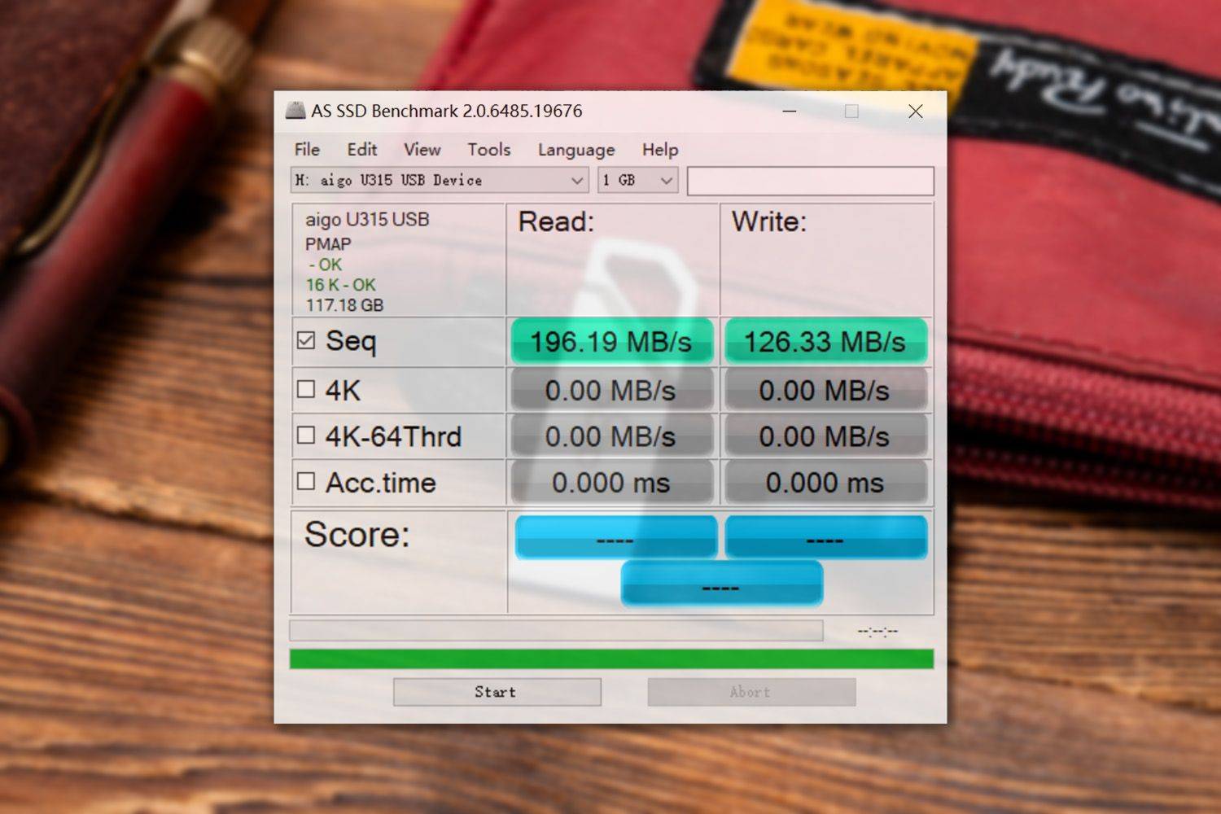Viewport: 1221px width, 814px height.
Task: Enable the Seq test checkbox
Action: (x=306, y=340)
